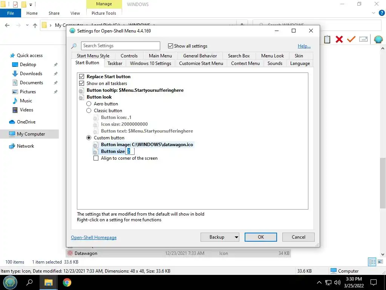Click the Search Settings input field
Image resolution: width=386 pixels, height=290 pixels.
pos(120,46)
